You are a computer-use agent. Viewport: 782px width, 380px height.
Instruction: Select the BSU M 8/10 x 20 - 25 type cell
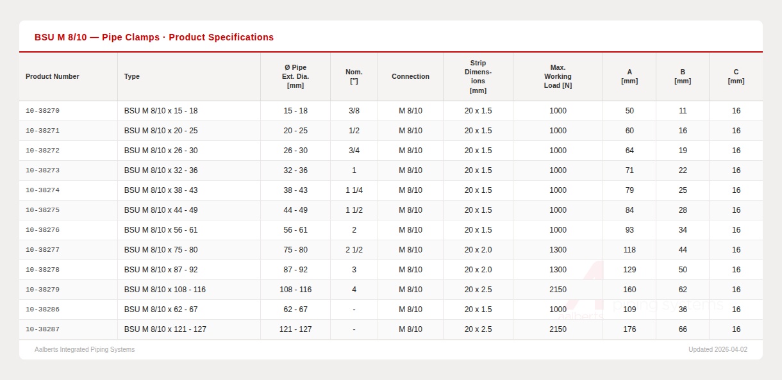click(x=161, y=131)
